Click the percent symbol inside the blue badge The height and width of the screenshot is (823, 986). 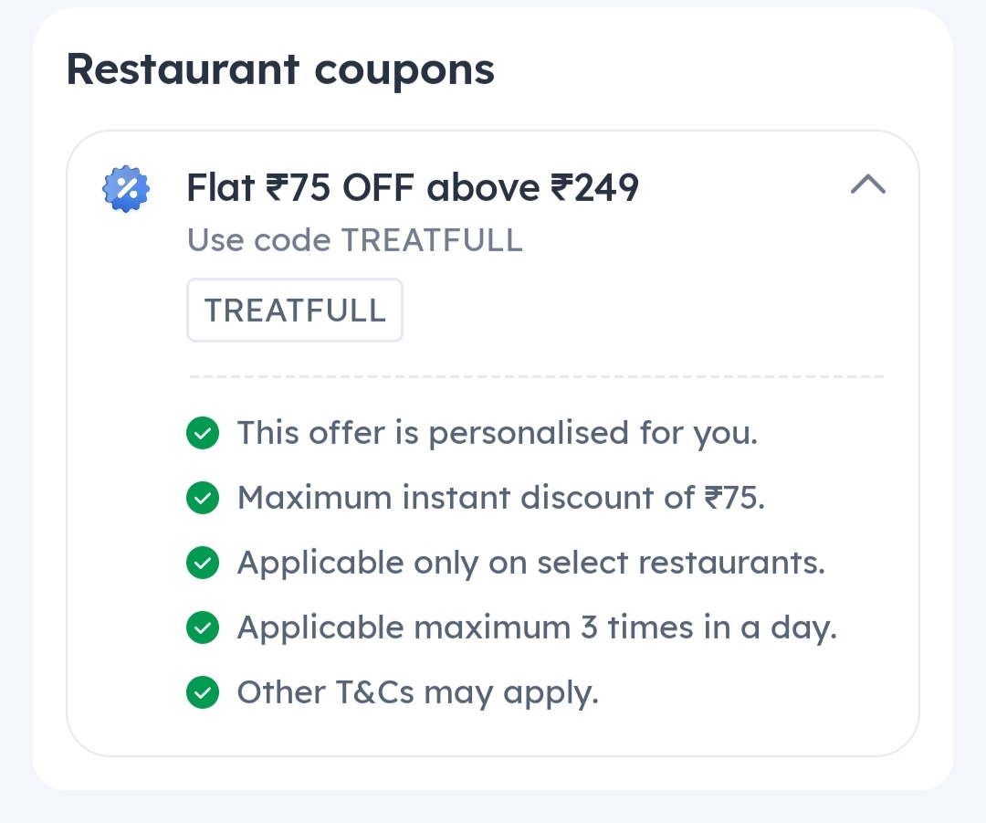pos(126,187)
